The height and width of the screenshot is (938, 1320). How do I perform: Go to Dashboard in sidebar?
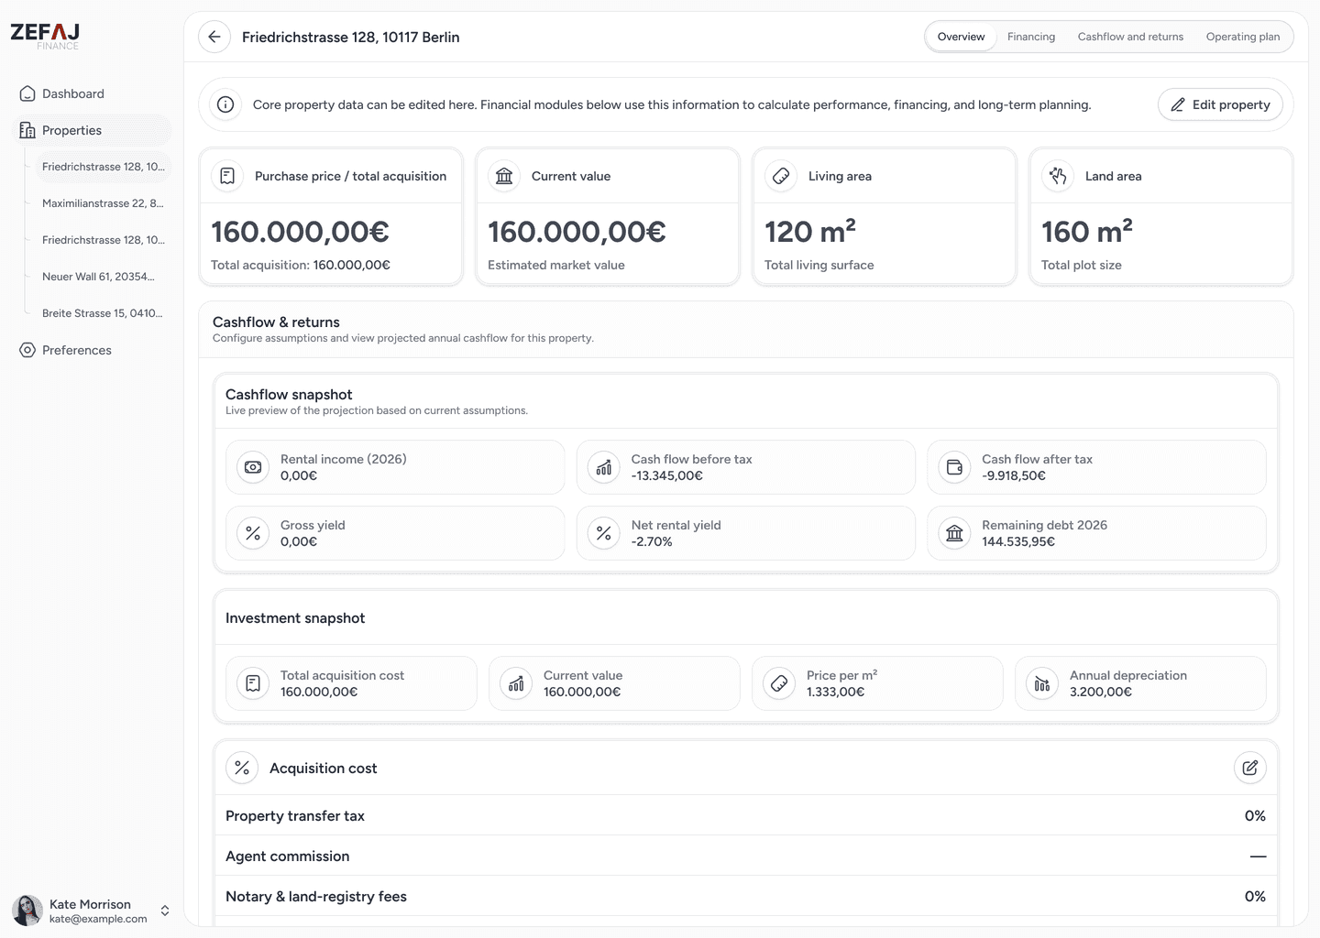pos(92,93)
